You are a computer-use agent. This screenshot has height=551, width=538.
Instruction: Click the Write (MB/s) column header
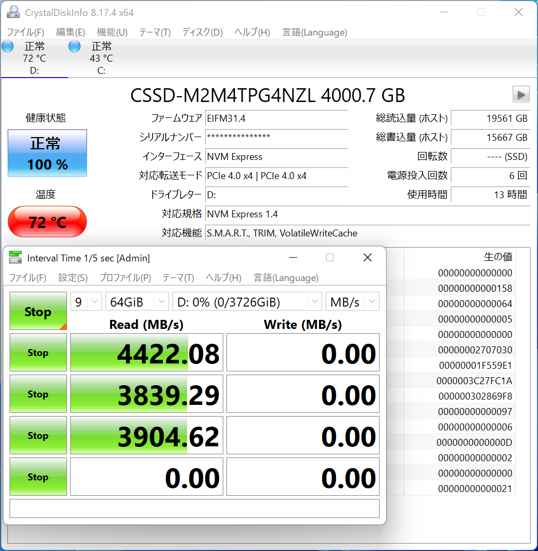point(302,324)
